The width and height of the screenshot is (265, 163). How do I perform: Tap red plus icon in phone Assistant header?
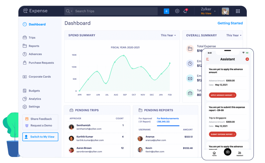click(x=247, y=59)
